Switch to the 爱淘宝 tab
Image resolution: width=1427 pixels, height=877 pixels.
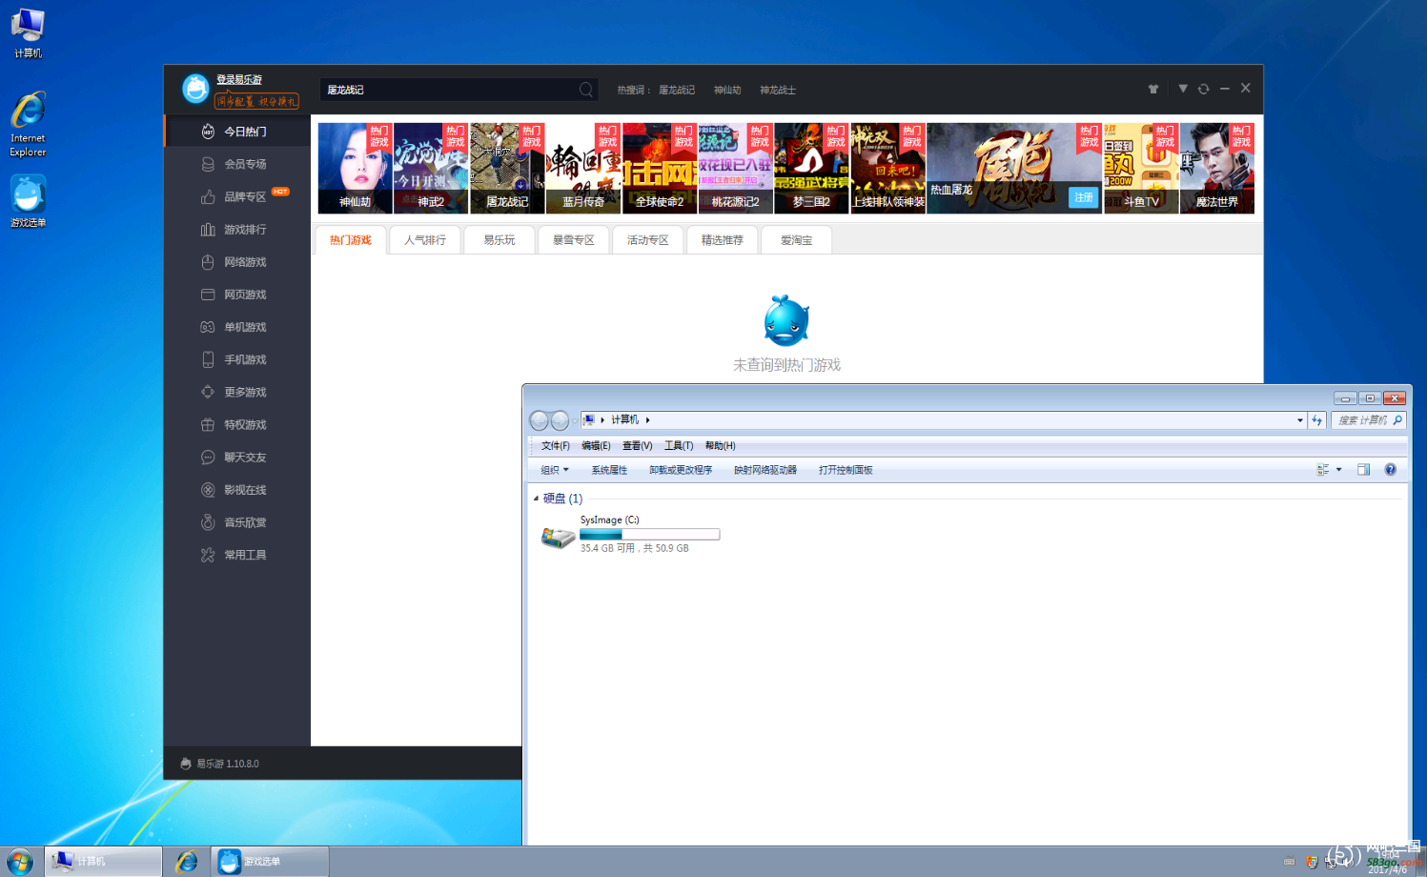click(797, 240)
